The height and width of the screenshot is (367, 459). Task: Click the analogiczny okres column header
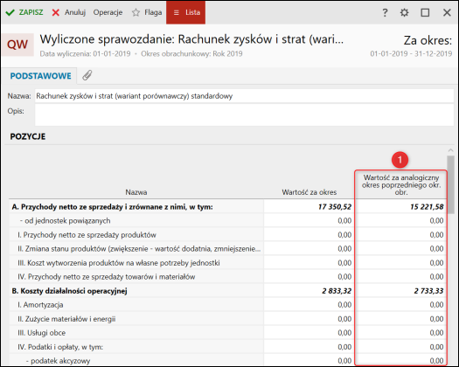[x=401, y=185]
